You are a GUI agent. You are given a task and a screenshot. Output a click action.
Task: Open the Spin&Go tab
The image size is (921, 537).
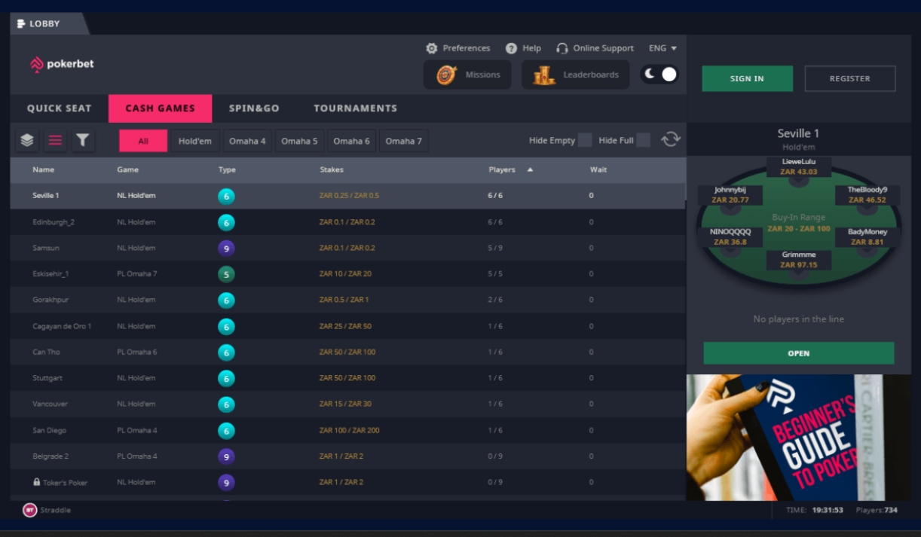(254, 108)
